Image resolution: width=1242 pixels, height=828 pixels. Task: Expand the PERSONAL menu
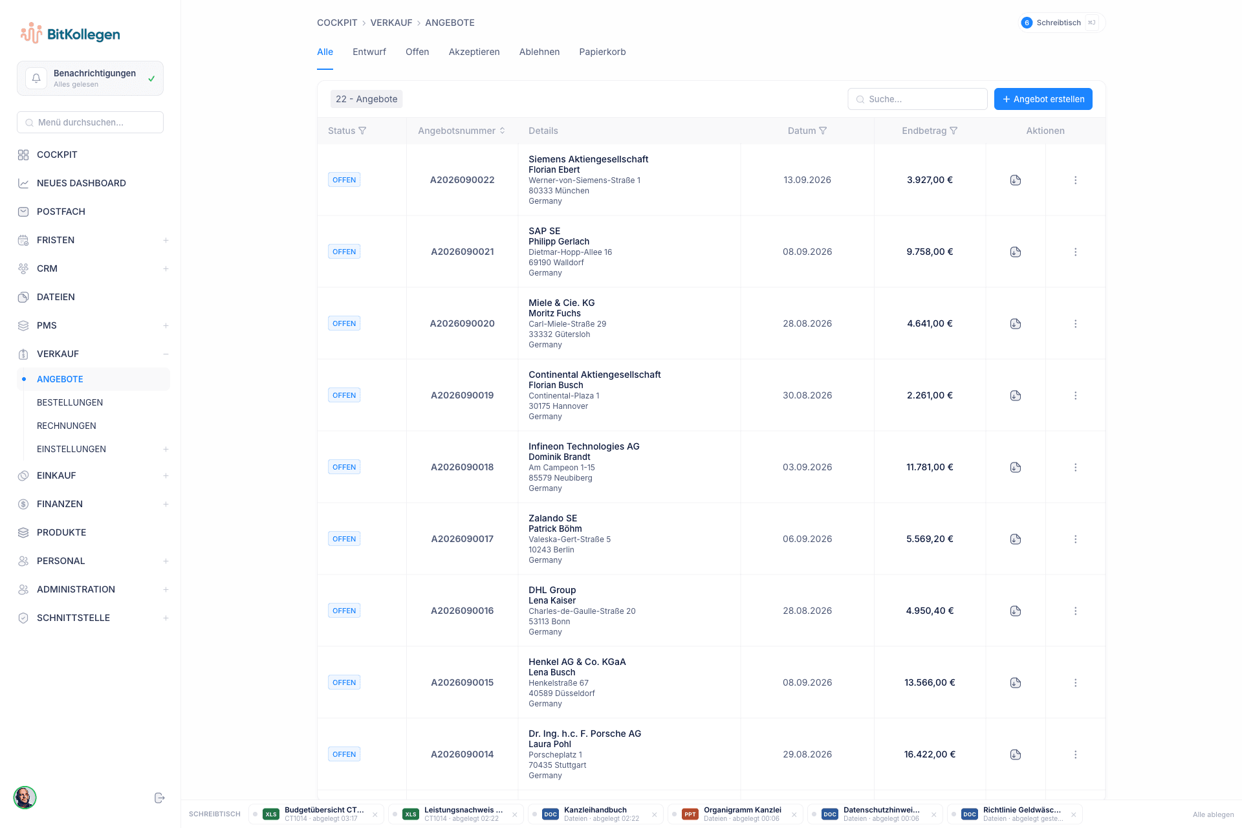pos(166,561)
